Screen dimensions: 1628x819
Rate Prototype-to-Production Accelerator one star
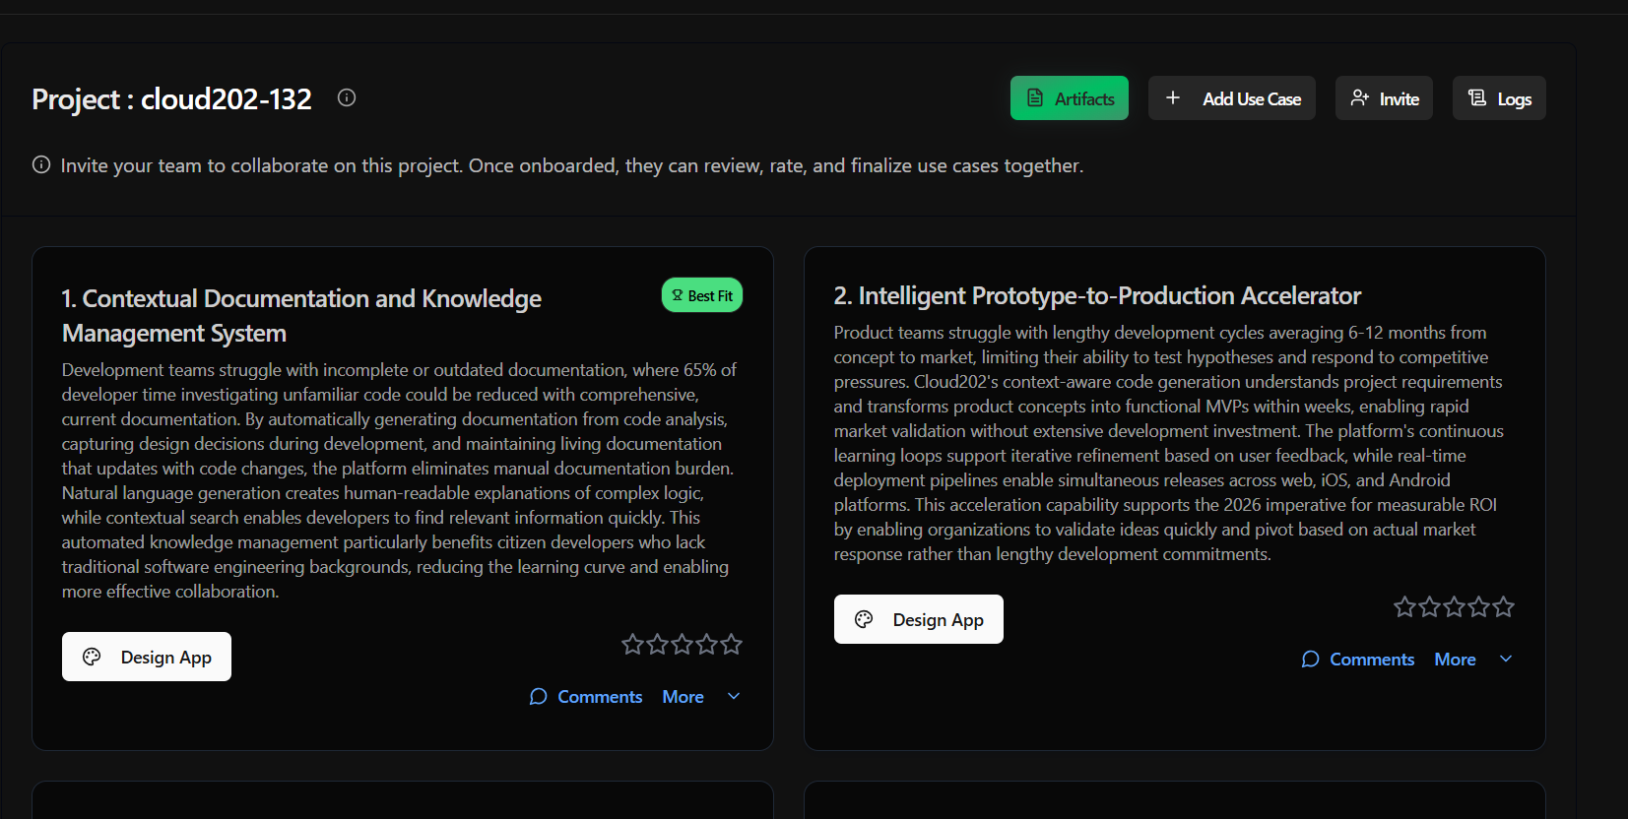(x=1404, y=607)
